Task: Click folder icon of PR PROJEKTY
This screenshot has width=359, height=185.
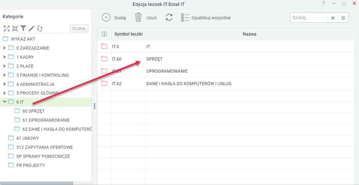Action: tap(11, 165)
